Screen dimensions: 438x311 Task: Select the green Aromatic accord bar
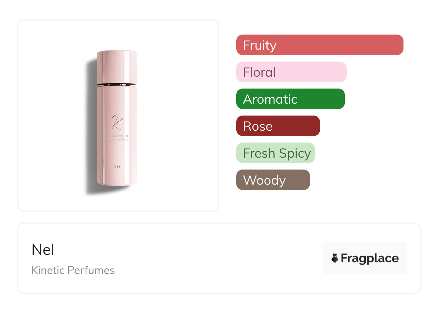[x=290, y=99]
